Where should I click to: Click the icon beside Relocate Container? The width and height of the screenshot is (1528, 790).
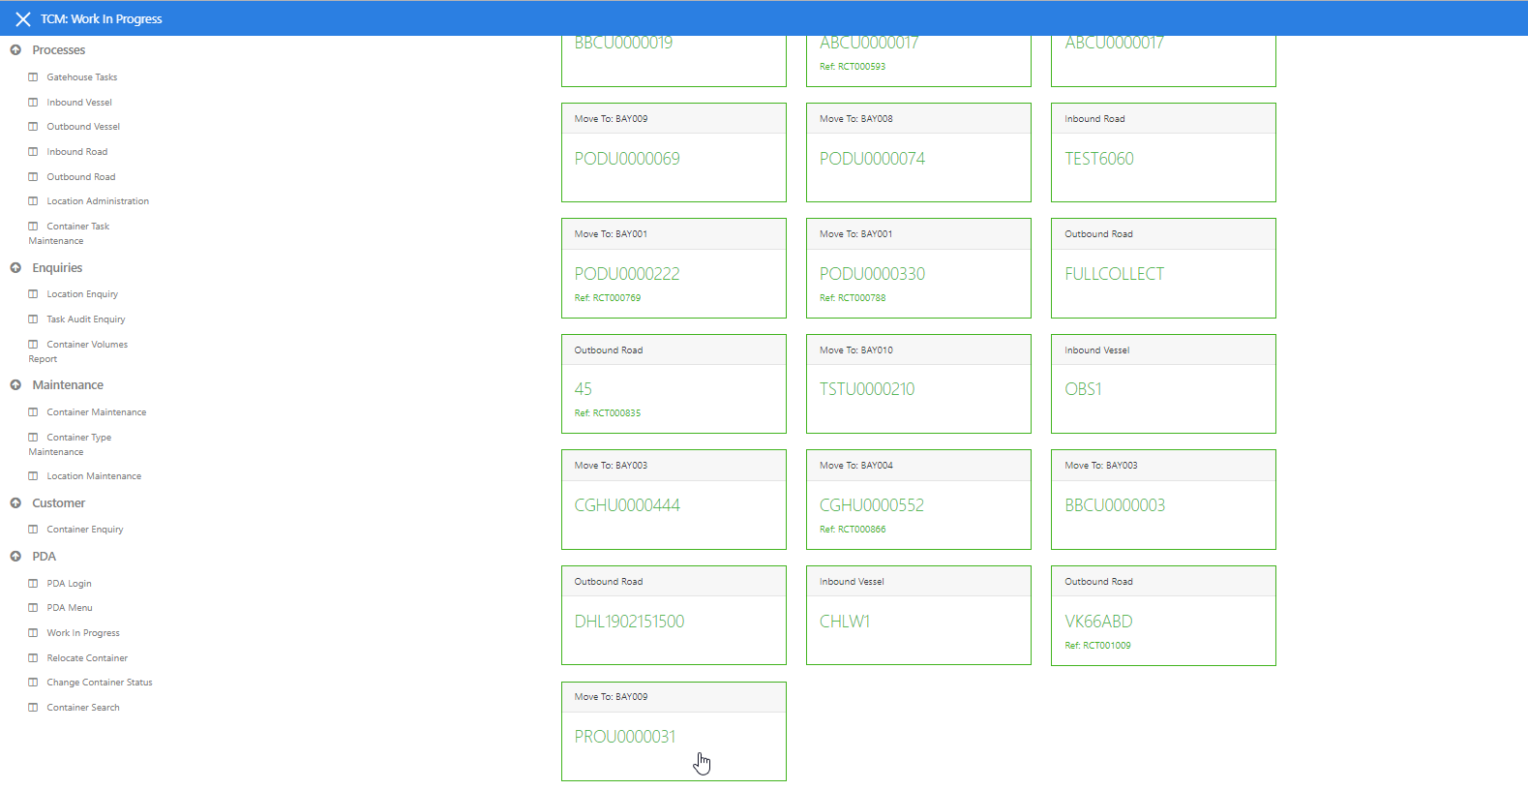click(33, 658)
